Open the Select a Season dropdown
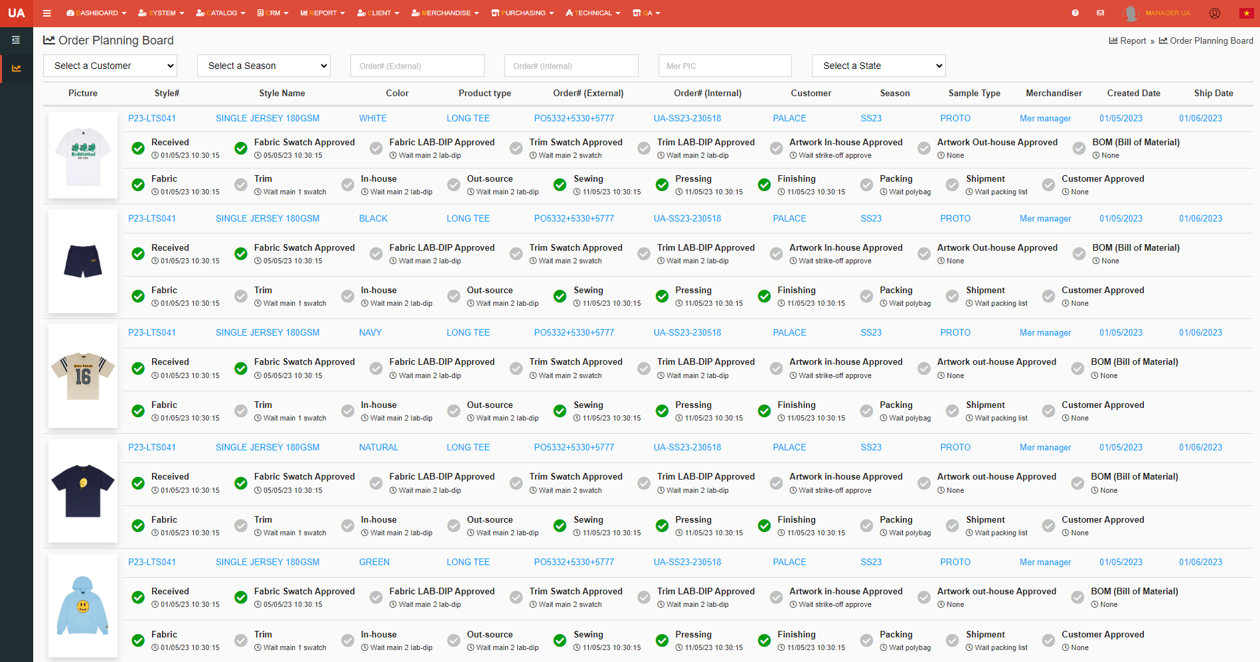Screen dimensions: 1260x662 tap(264, 66)
